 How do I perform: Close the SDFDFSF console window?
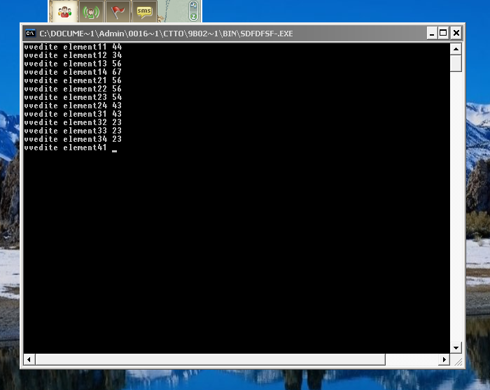(x=456, y=33)
